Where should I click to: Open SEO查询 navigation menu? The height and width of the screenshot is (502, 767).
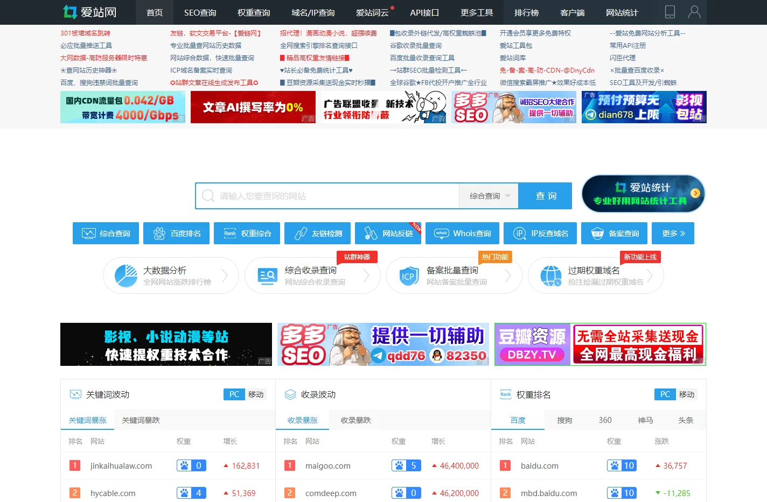(200, 12)
